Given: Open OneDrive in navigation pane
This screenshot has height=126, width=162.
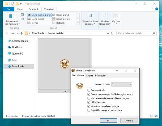Looking at the screenshot, I should coord(15,47).
